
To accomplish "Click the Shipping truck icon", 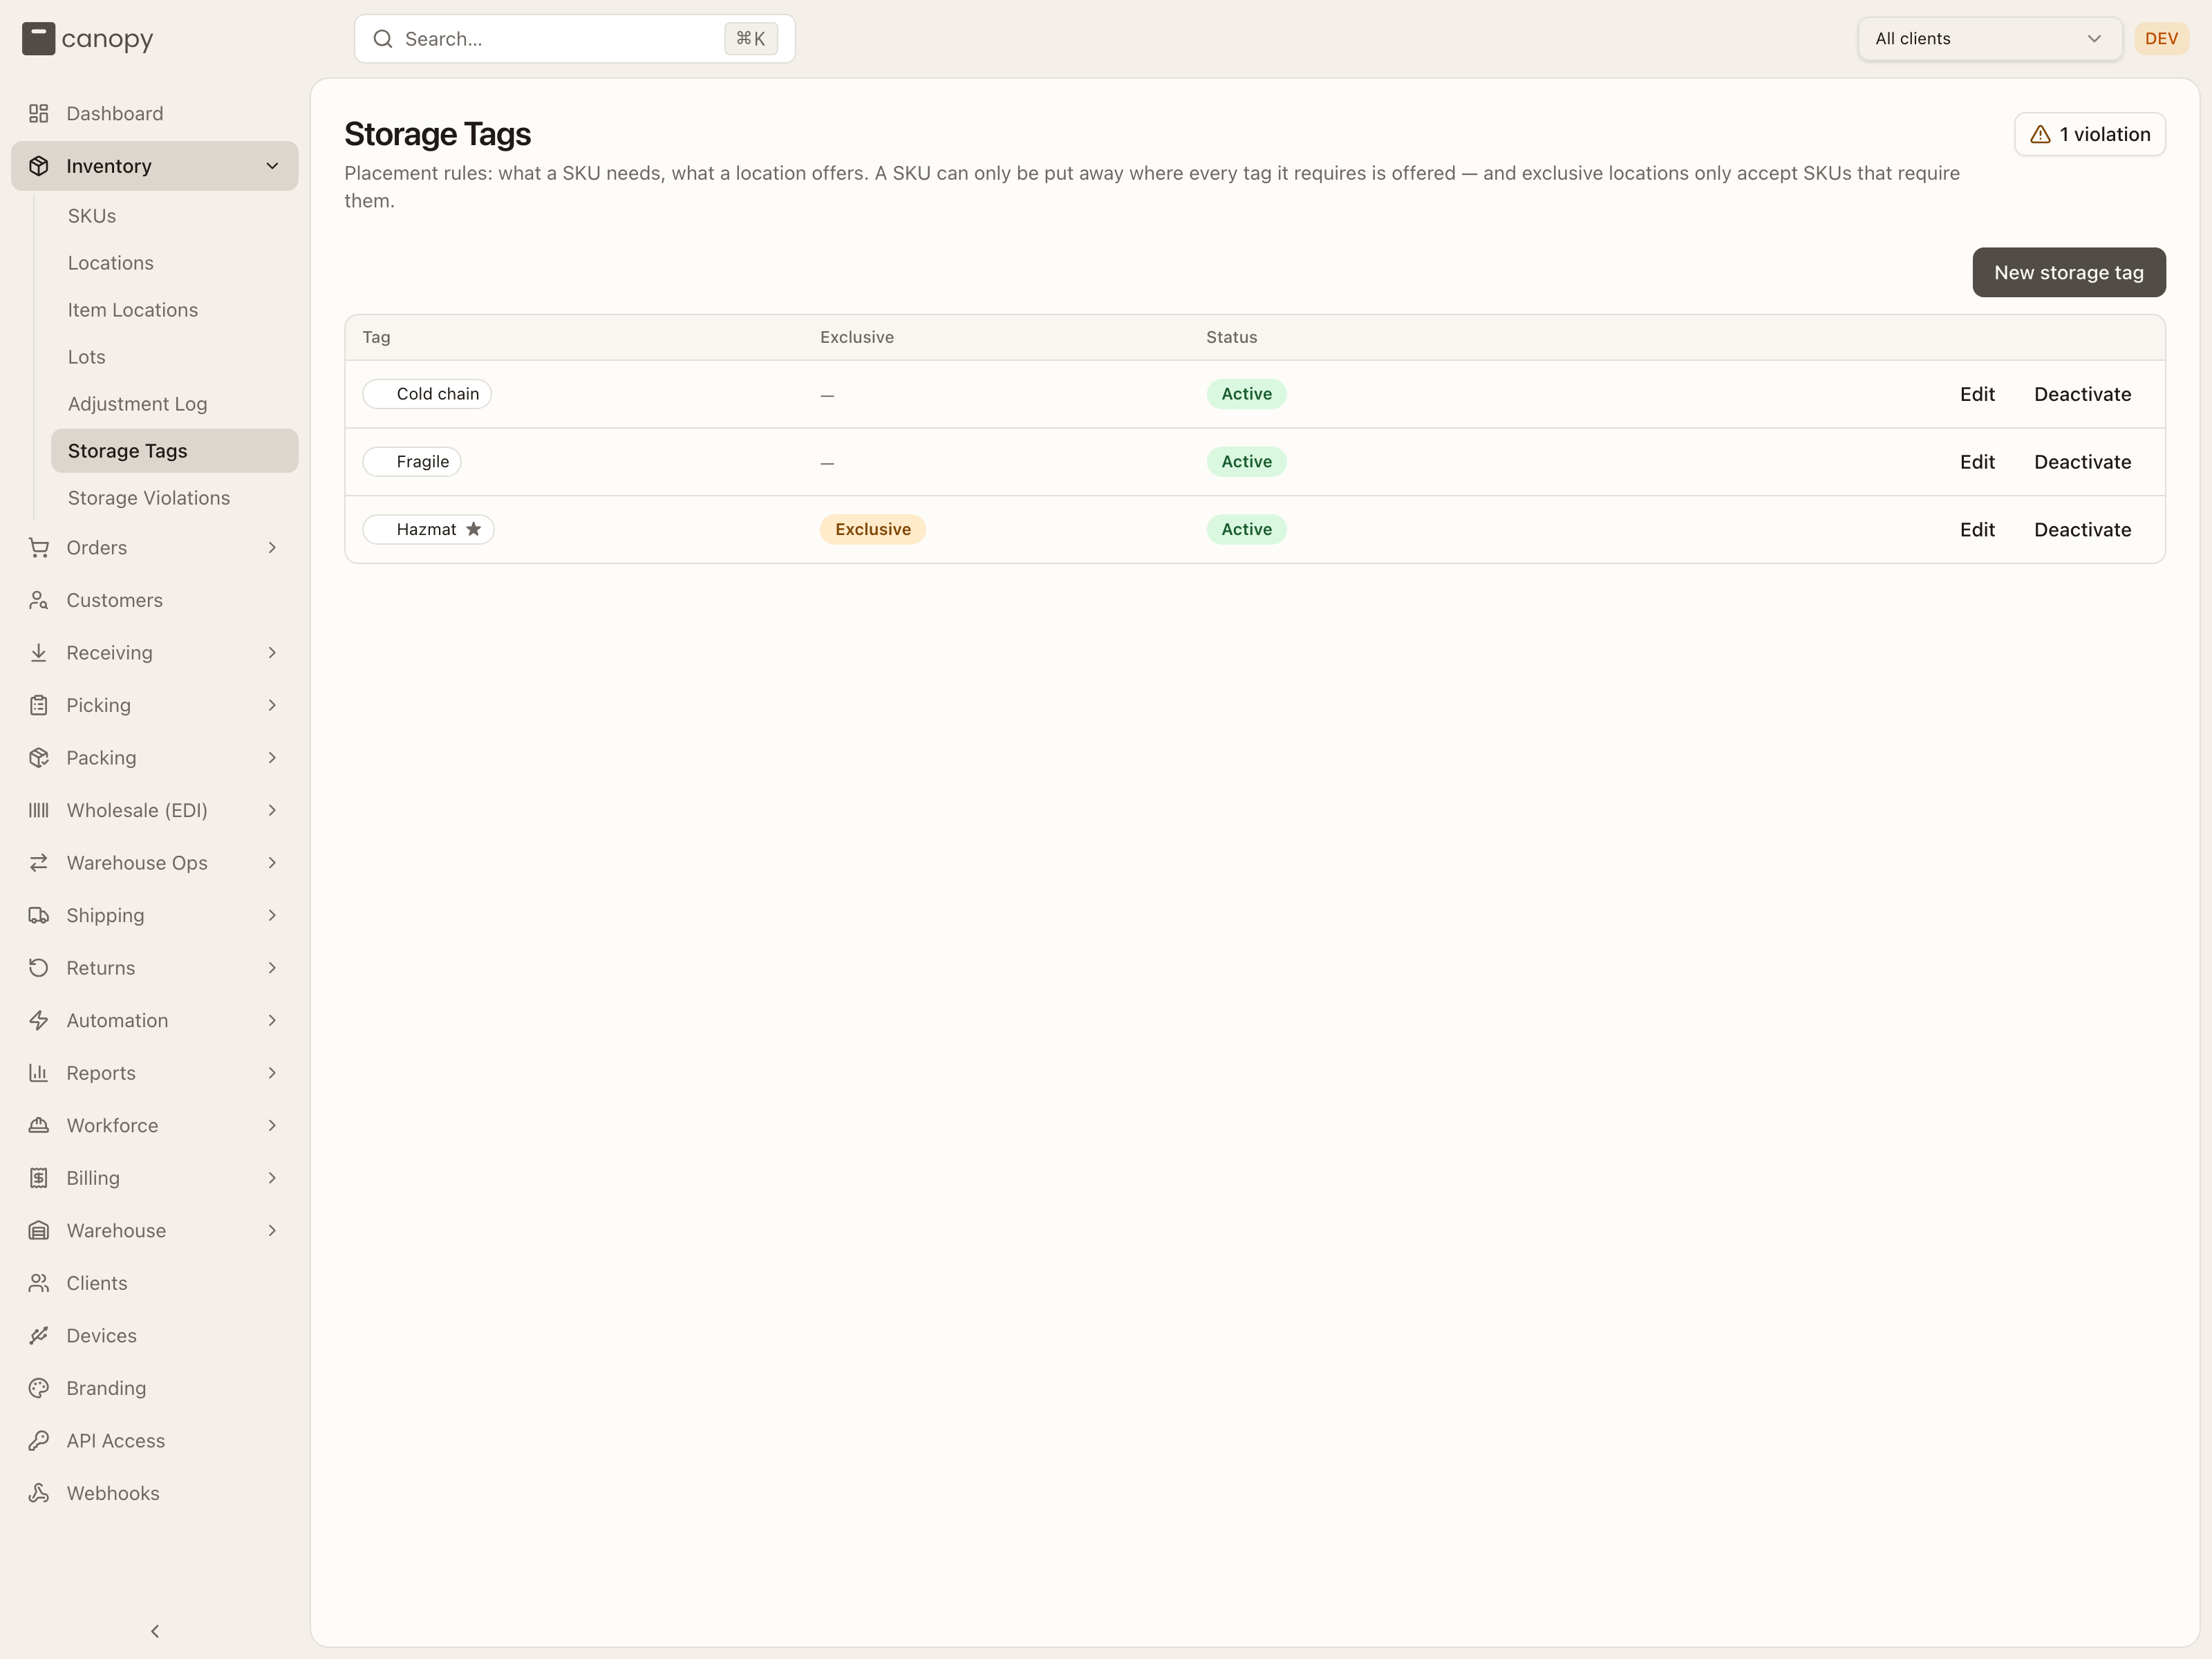I will (38, 915).
